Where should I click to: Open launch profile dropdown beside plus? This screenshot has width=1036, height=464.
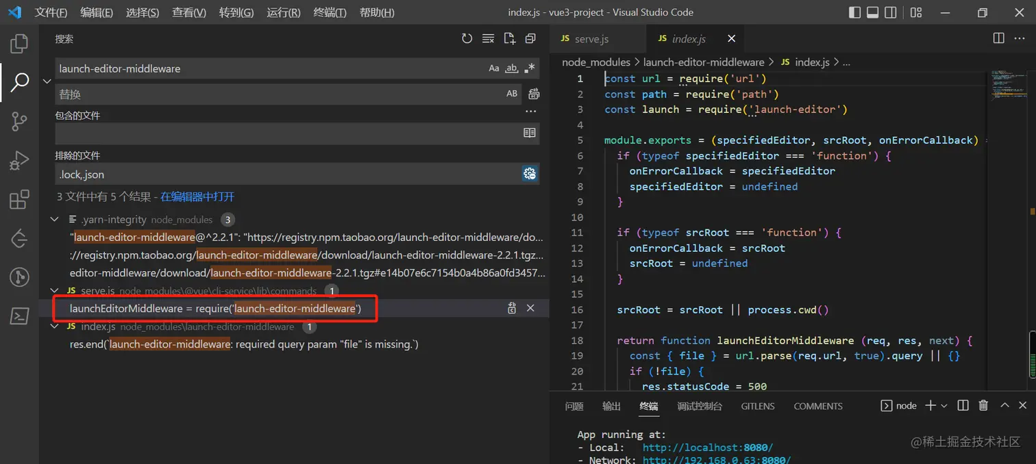(944, 406)
